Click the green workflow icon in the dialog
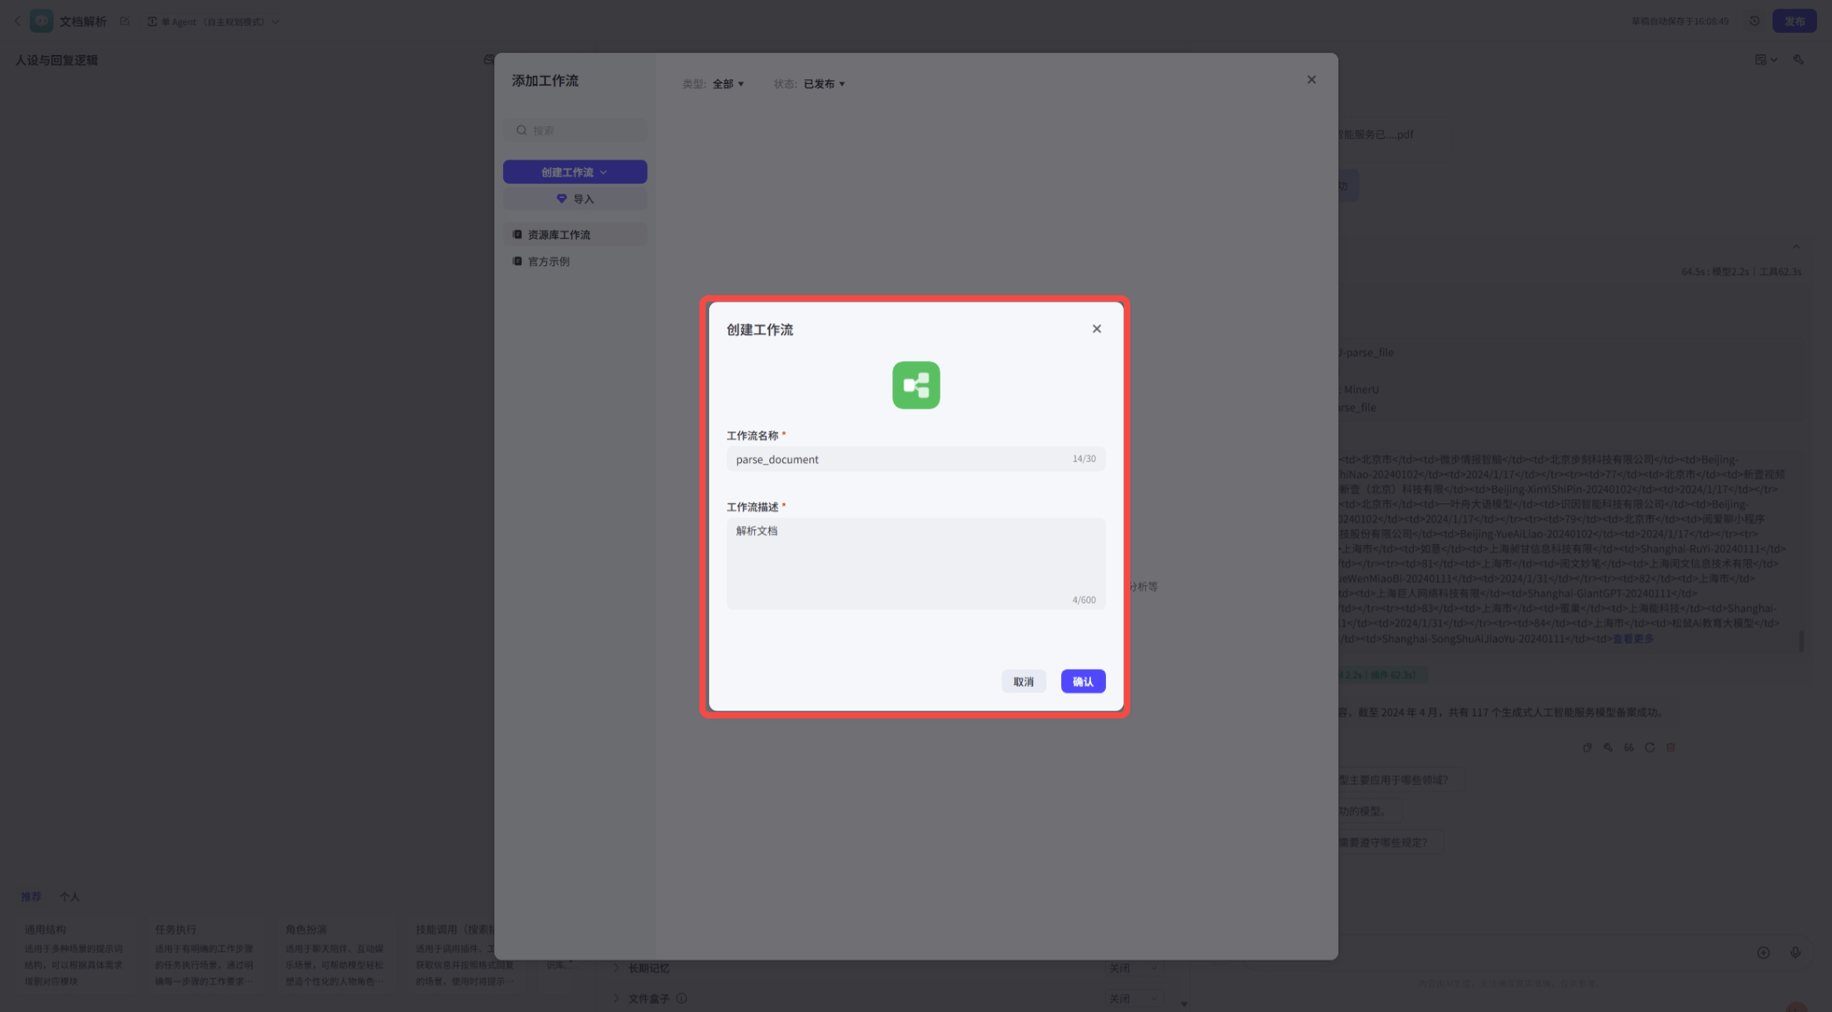This screenshot has height=1012, width=1832. click(915, 385)
